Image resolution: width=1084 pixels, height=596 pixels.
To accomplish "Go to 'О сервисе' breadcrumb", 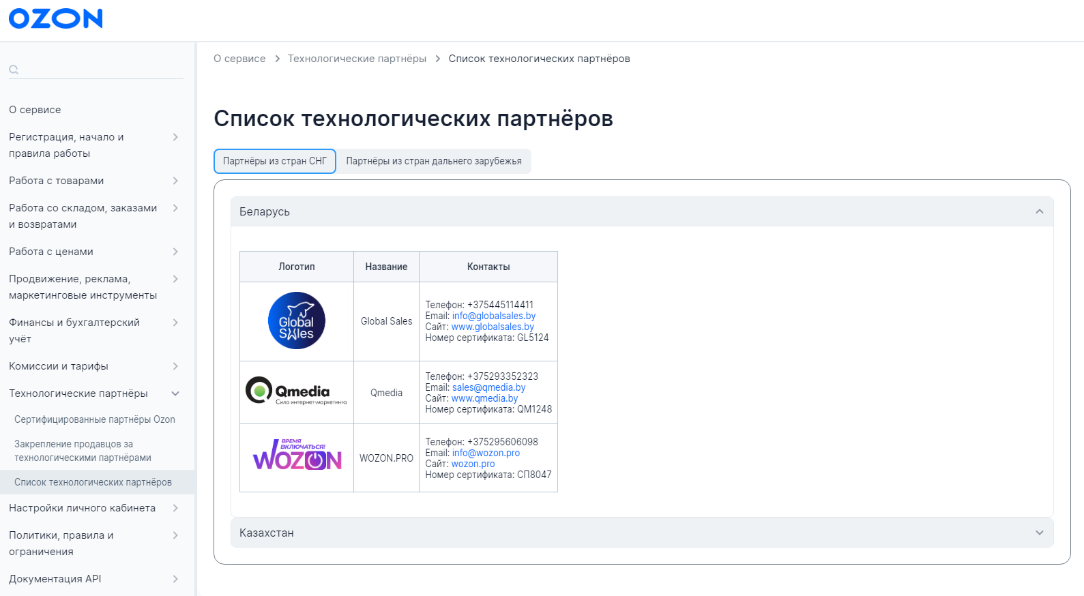I will coord(239,59).
